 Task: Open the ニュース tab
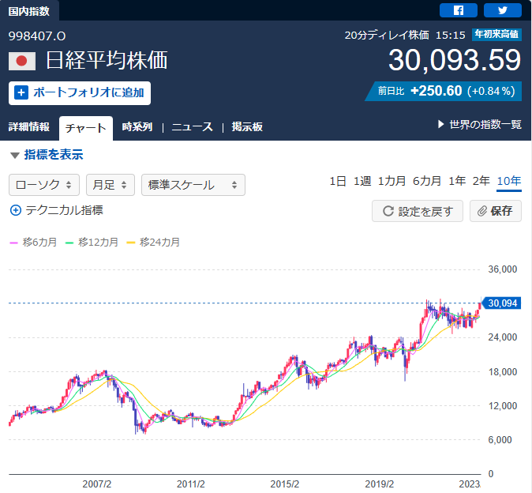pos(193,126)
